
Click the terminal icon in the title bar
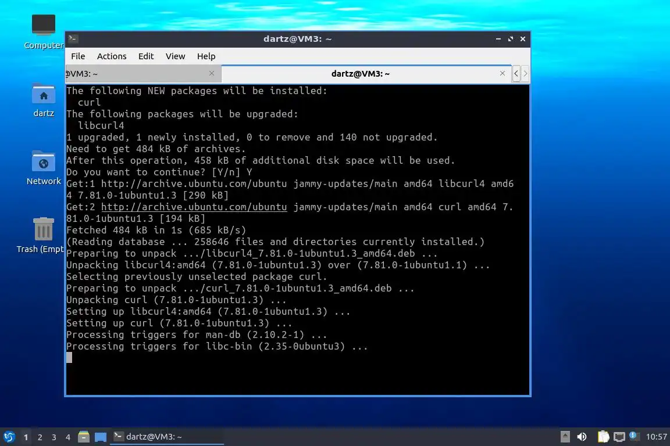(73, 39)
